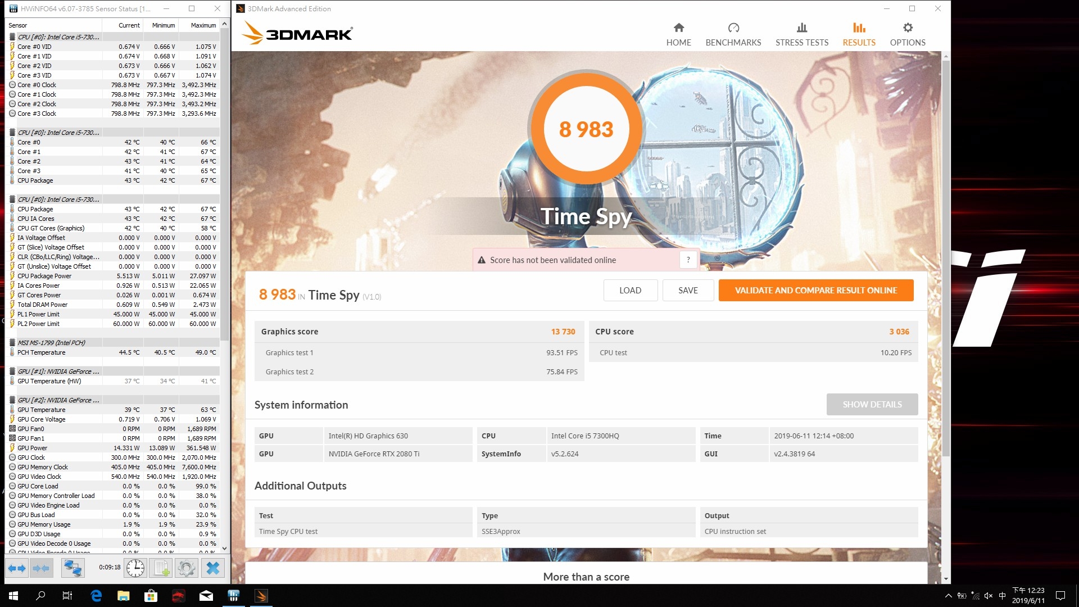Click HWiNFO expand columns arrows icon
Screen dimensions: 1079x607
[x=17, y=568]
